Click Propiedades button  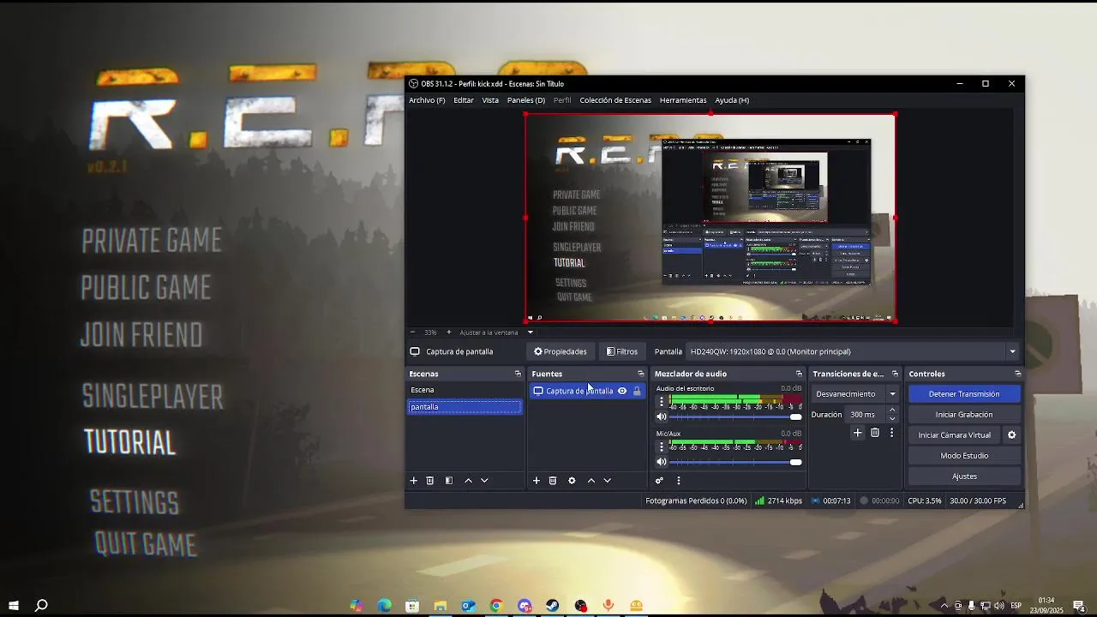(x=560, y=351)
